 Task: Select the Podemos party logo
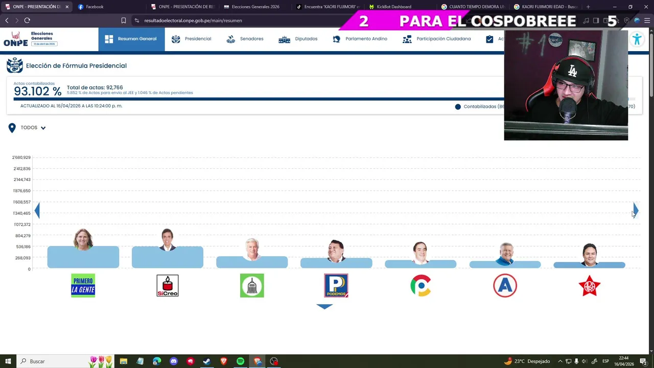point(336,285)
